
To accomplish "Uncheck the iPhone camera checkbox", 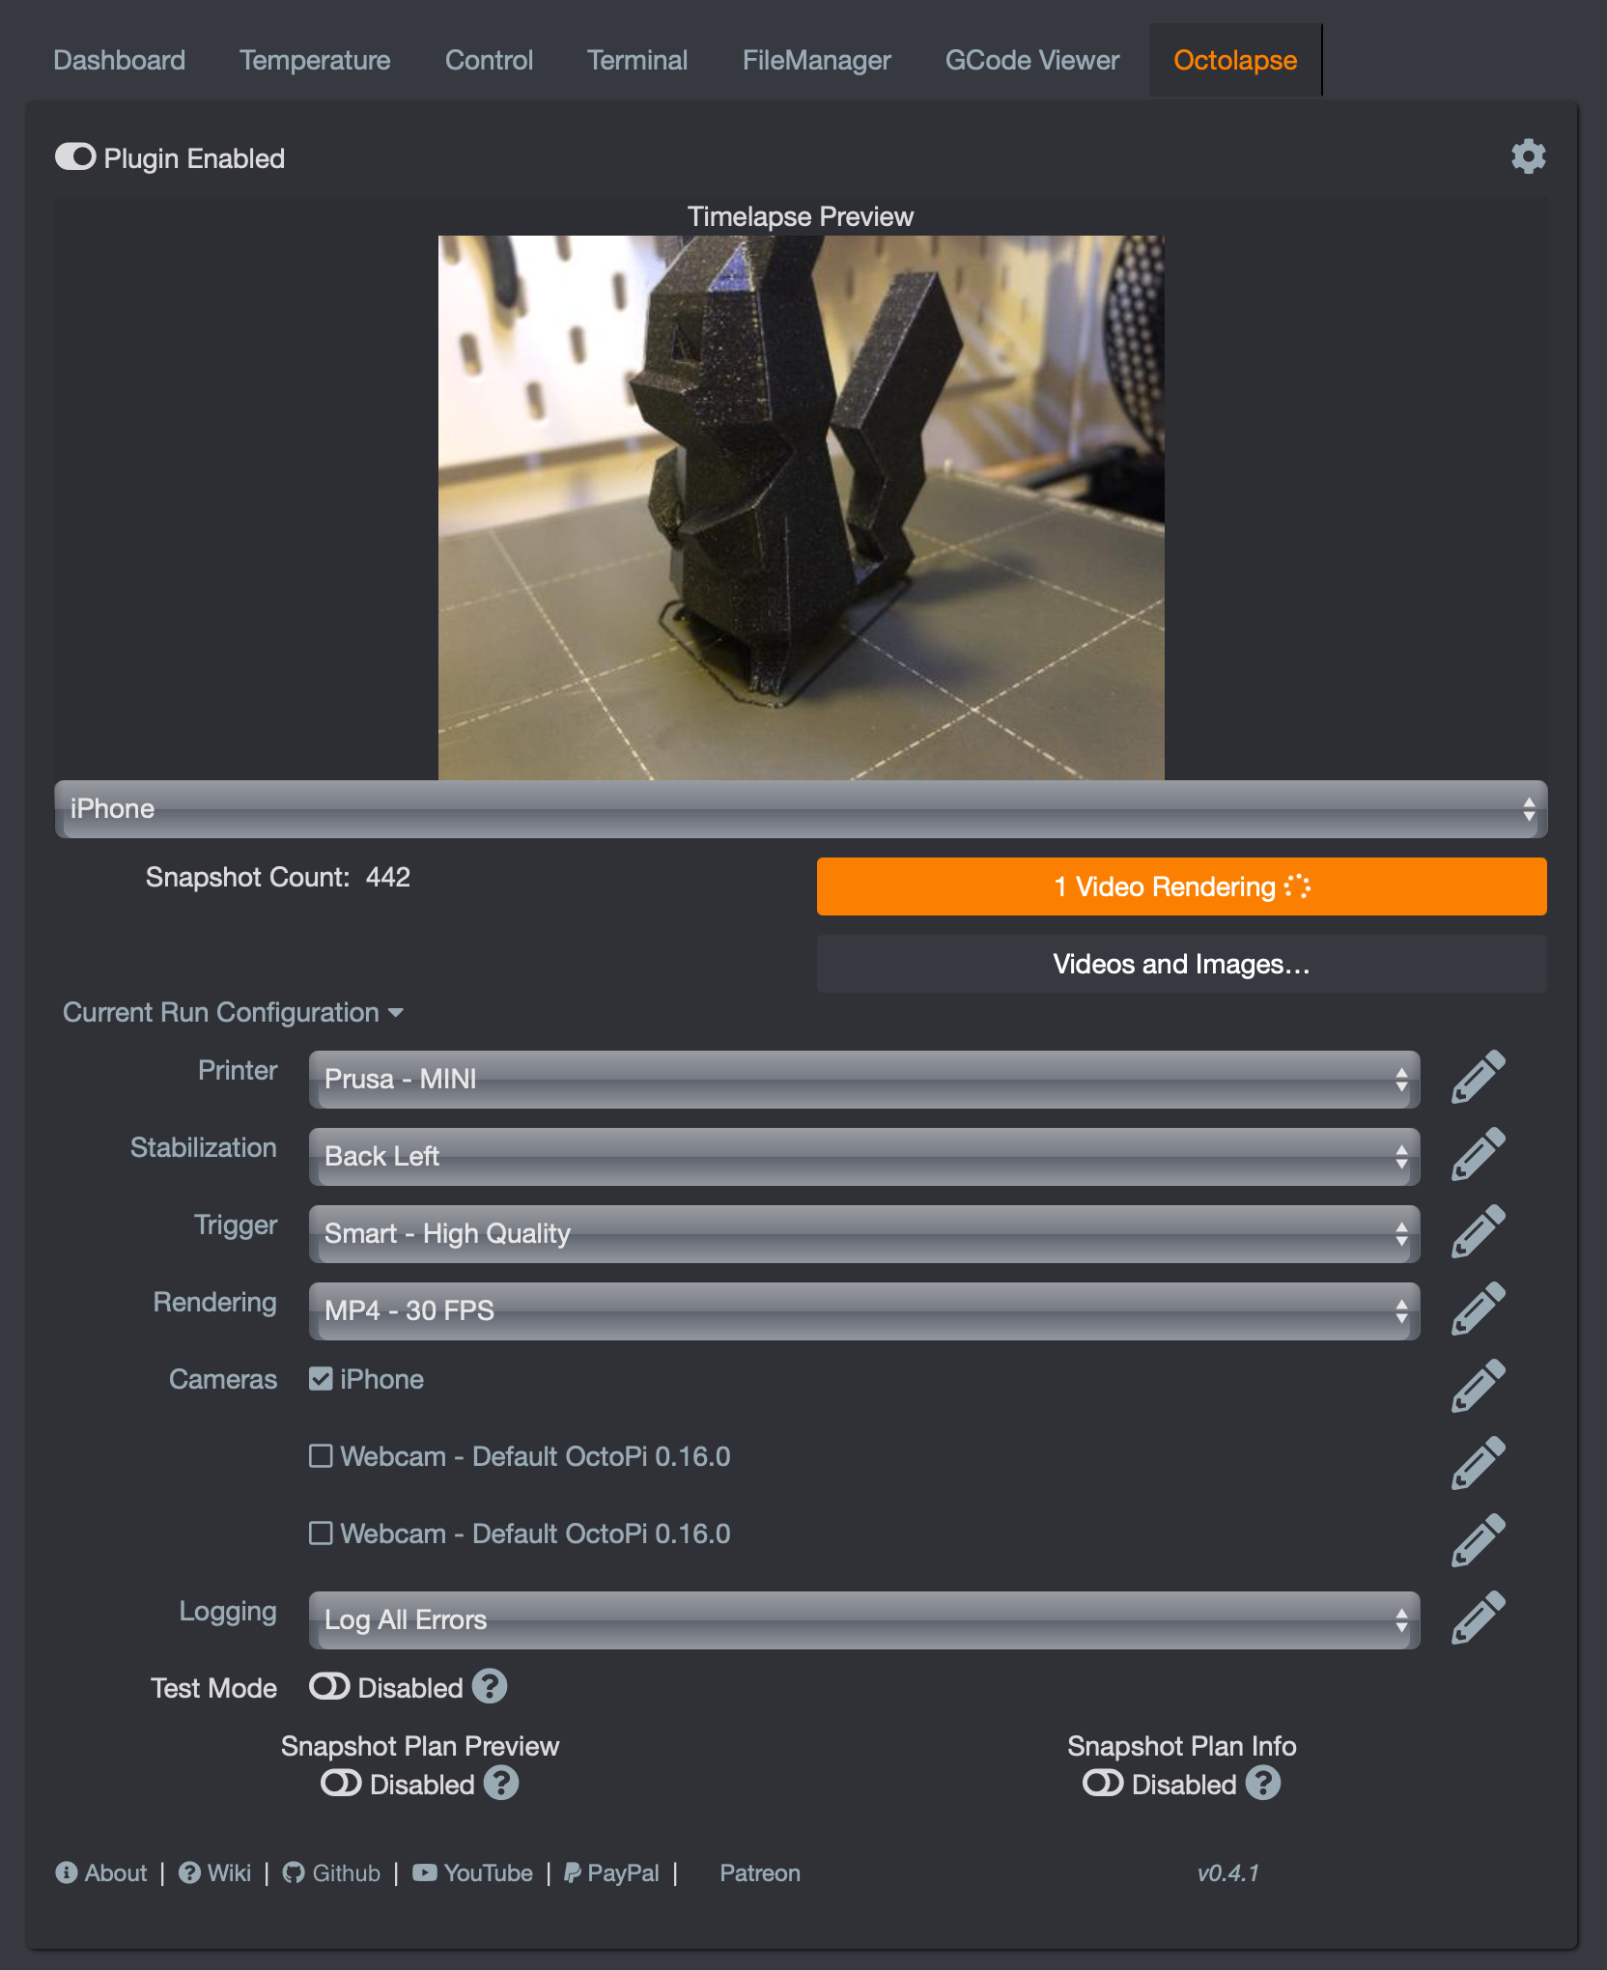I will [320, 1379].
